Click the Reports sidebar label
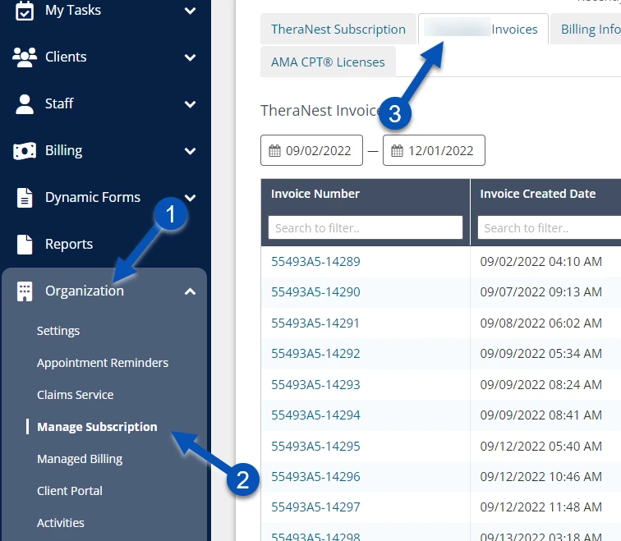The height and width of the screenshot is (541, 621). pos(69,244)
